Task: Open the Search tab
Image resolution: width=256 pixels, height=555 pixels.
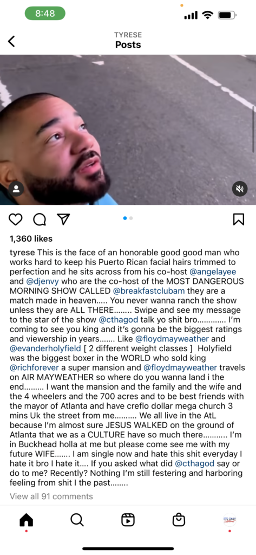Action: click(77, 520)
